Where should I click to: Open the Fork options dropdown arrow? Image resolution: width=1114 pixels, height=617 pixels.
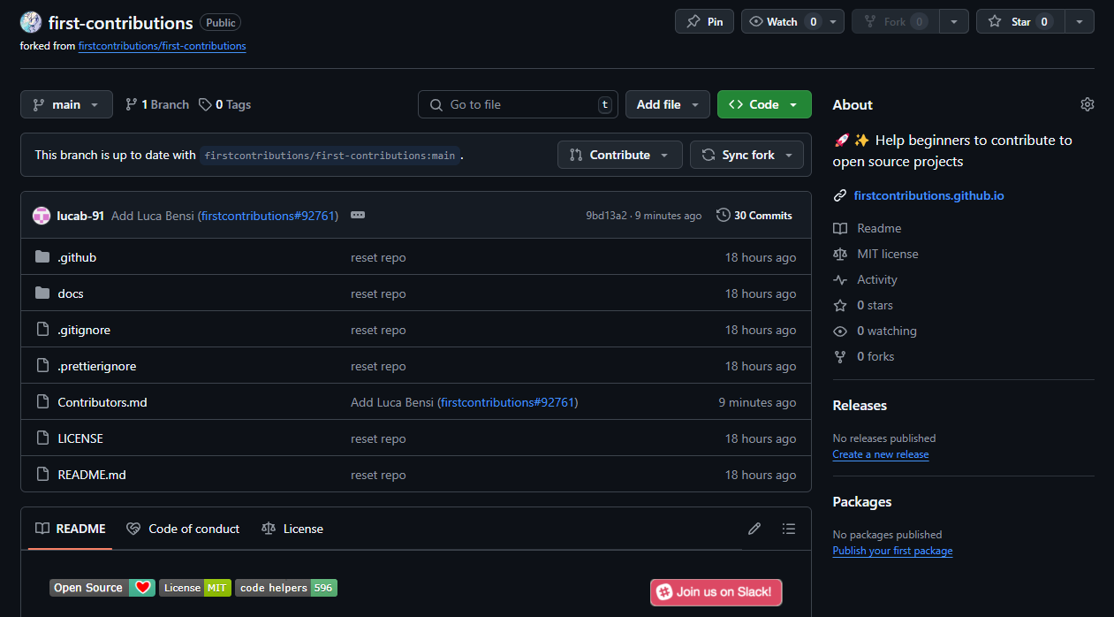pos(953,21)
